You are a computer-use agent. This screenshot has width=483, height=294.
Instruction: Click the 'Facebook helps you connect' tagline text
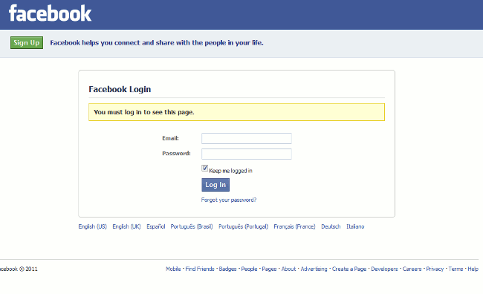(x=157, y=42)
